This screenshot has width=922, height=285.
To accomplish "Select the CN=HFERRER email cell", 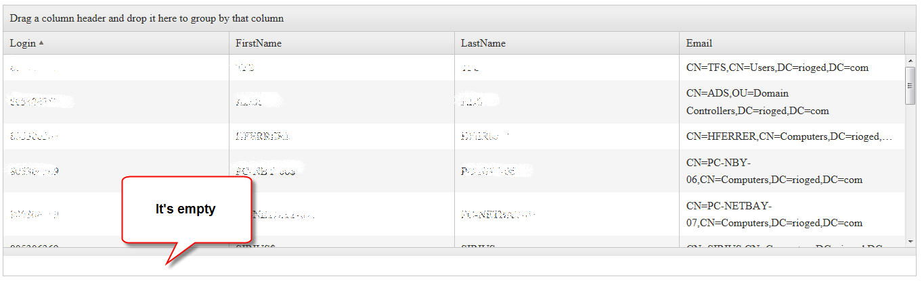I will pyautogui.click(x=789, y=136).
